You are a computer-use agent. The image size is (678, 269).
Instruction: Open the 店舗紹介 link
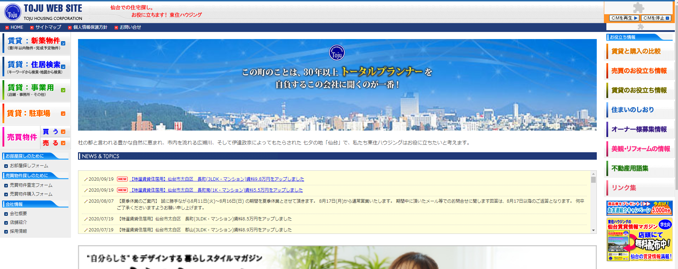coord(18,223)
